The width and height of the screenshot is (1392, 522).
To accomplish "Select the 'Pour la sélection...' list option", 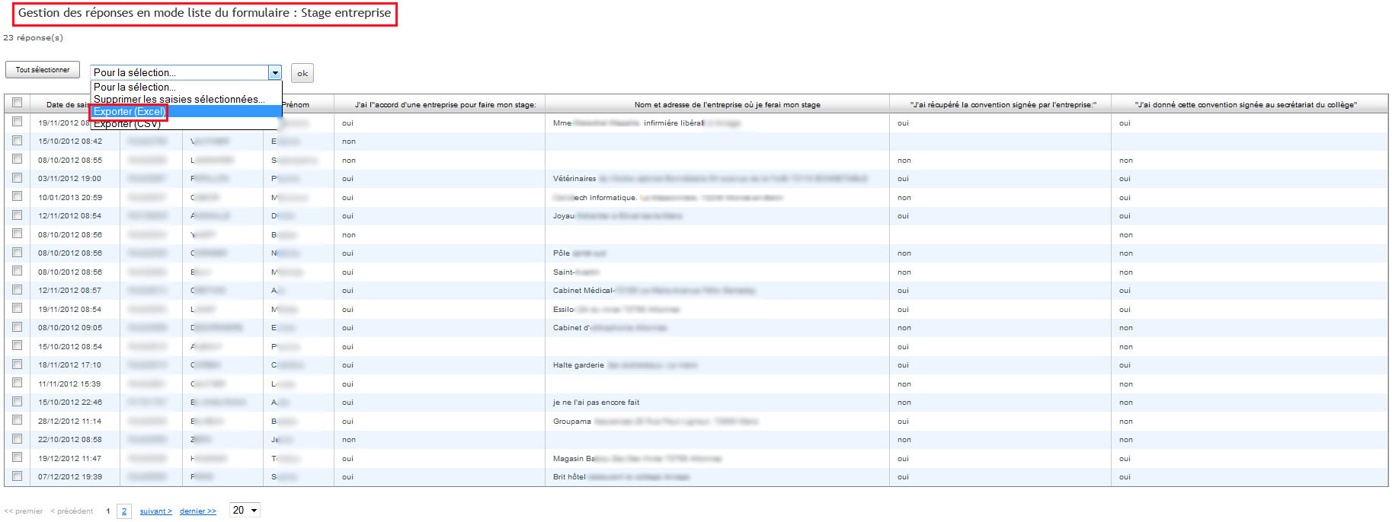I will coord(135,88).
